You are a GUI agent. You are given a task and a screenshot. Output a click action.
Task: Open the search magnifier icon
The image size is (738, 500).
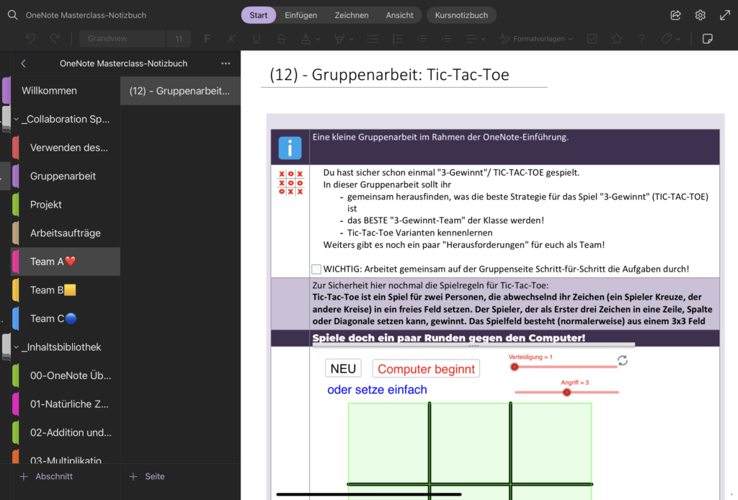(x=13, y=15)
